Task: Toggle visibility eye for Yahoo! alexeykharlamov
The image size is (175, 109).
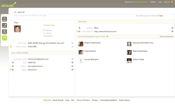Action: point(72,66)
